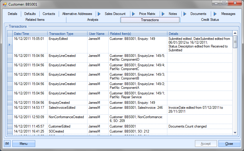Click the customer window title bar icon
244x151 pixels.
click(x=4, y=4)
